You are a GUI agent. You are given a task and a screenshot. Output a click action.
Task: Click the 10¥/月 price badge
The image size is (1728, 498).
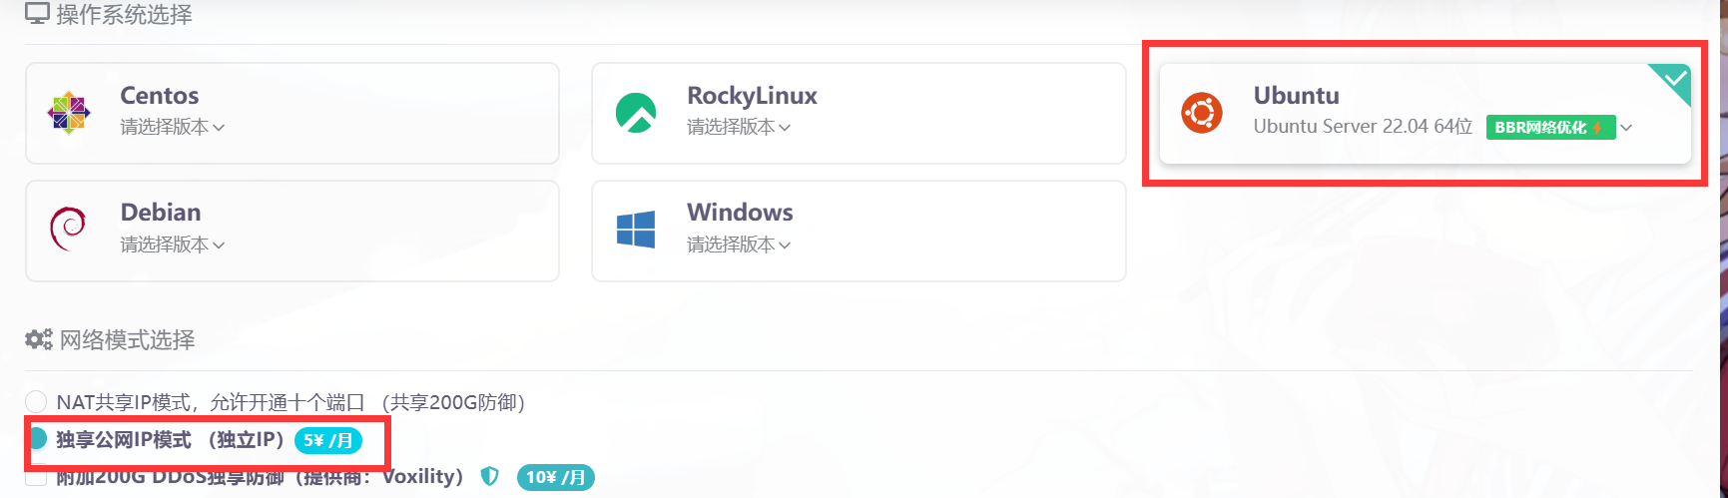click(555, 477)
